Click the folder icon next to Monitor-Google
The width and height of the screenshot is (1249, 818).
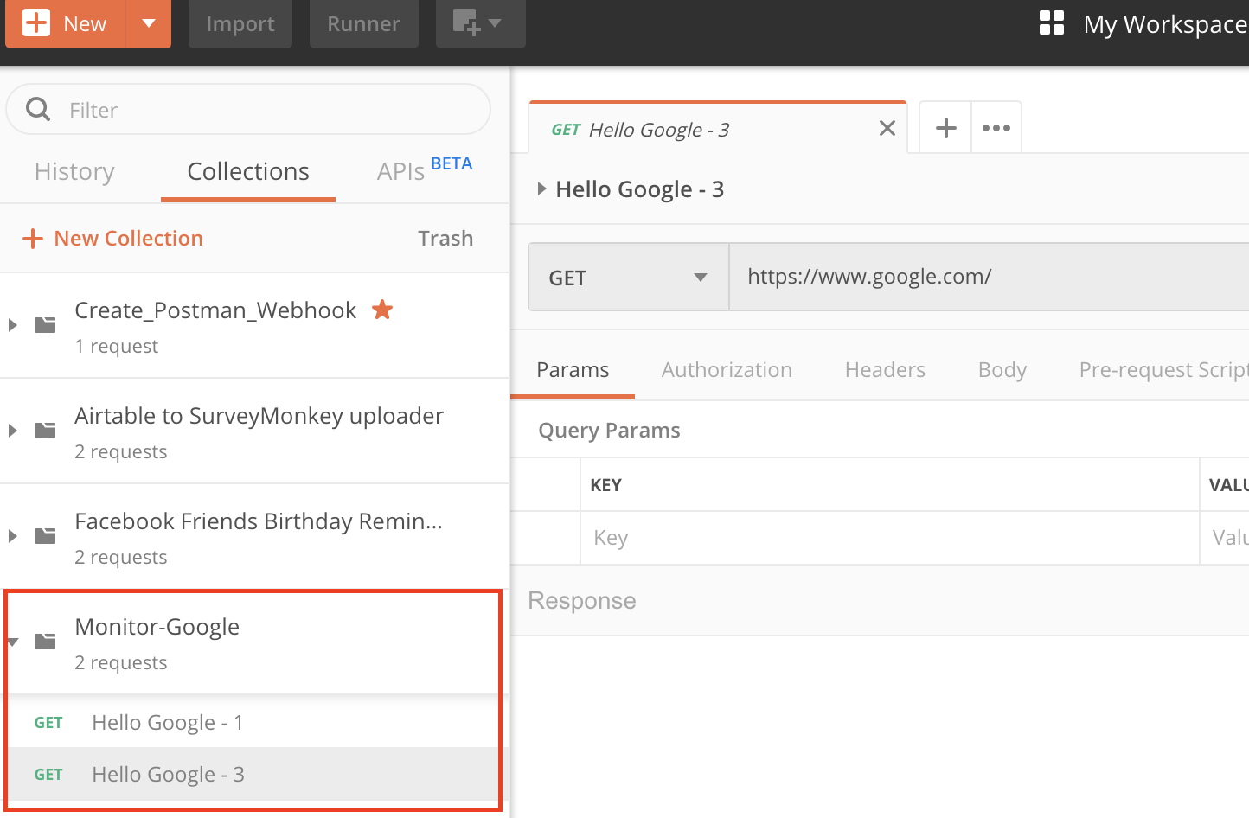tap(45, 640)
